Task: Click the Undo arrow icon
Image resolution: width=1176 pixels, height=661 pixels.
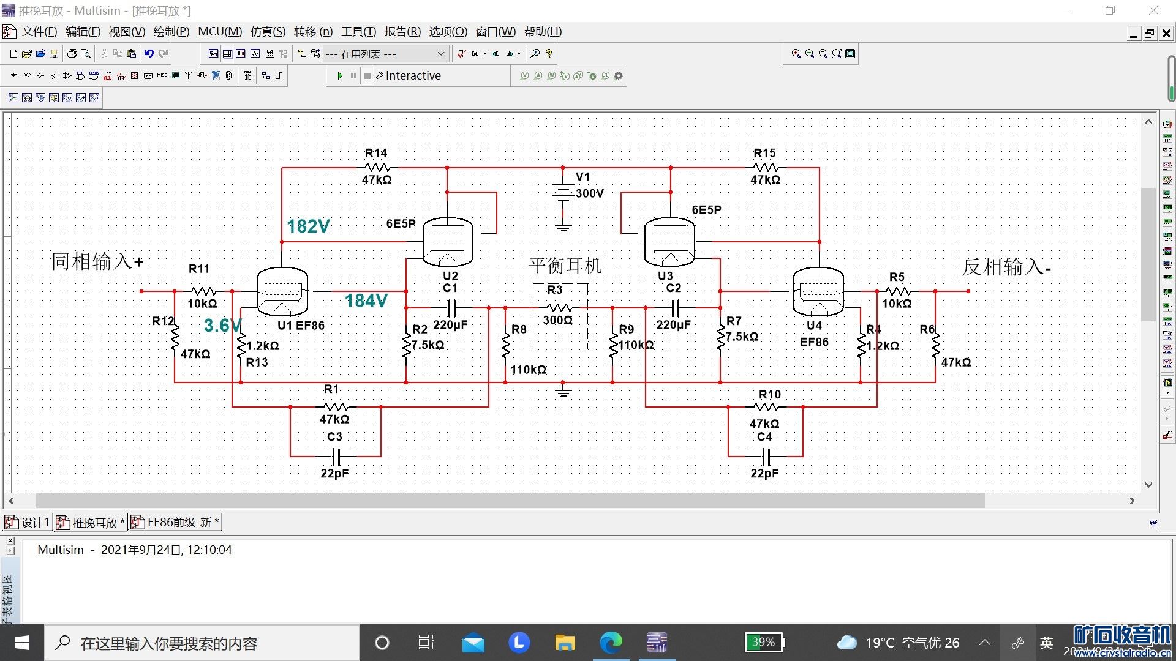Action: coord(149,54)
